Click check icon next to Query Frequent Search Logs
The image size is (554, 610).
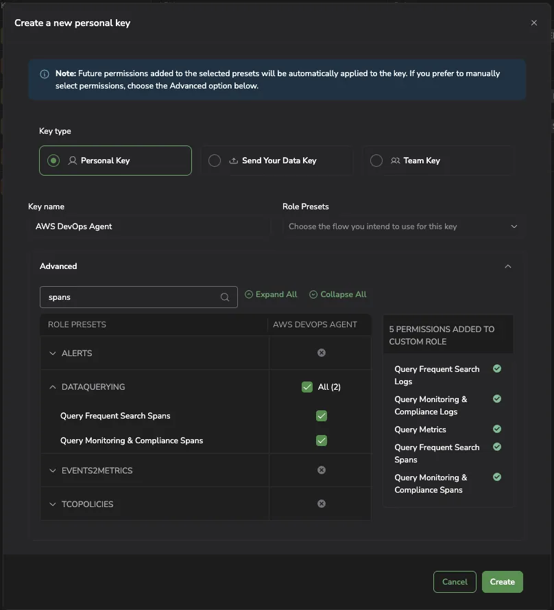pos(497,368)
